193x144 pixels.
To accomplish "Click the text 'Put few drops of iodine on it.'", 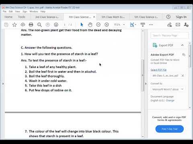I will [x=50, y=90].
